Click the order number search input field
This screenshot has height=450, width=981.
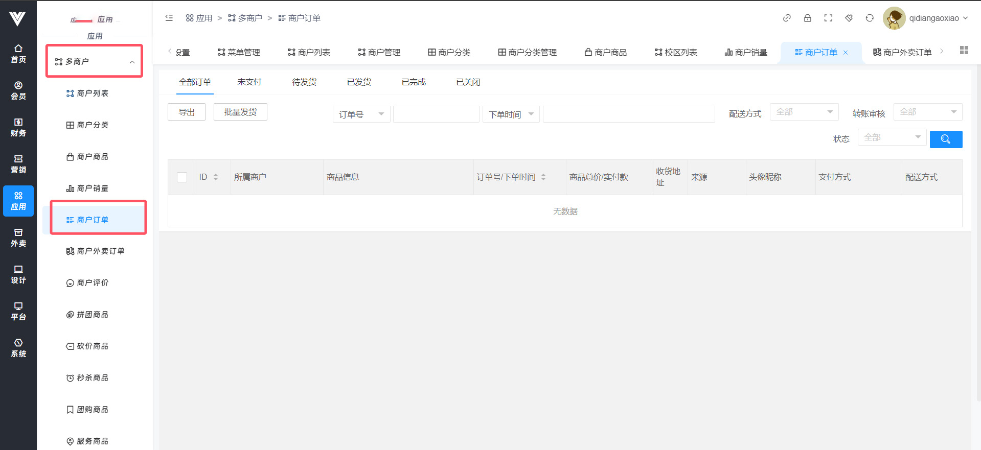pos(436,114)
